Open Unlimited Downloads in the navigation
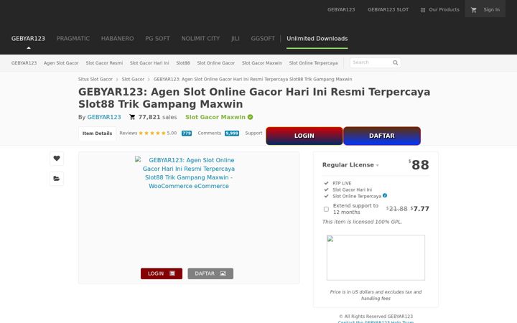 317,39
